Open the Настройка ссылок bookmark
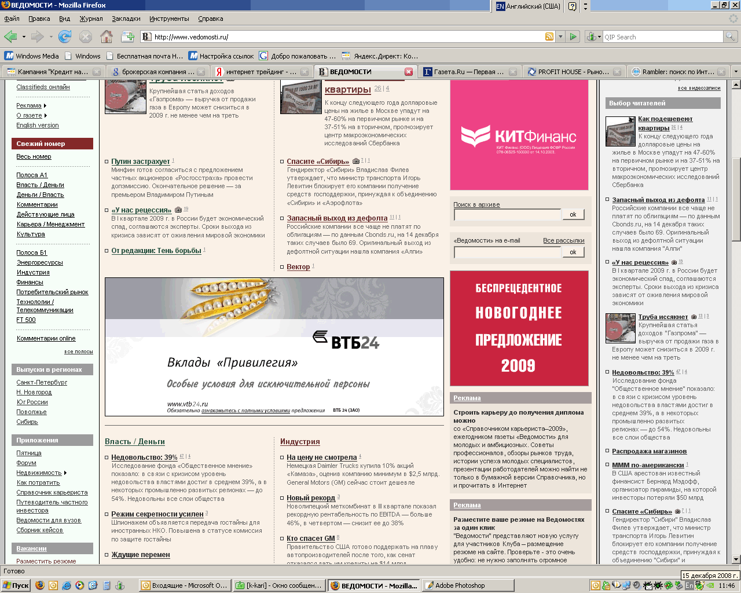 (221, 56)
